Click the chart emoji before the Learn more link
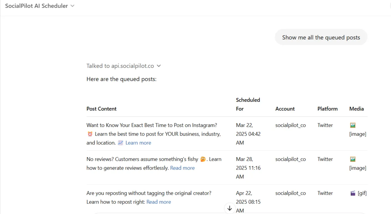The image size is (391, 214). (x=120, y=143)
